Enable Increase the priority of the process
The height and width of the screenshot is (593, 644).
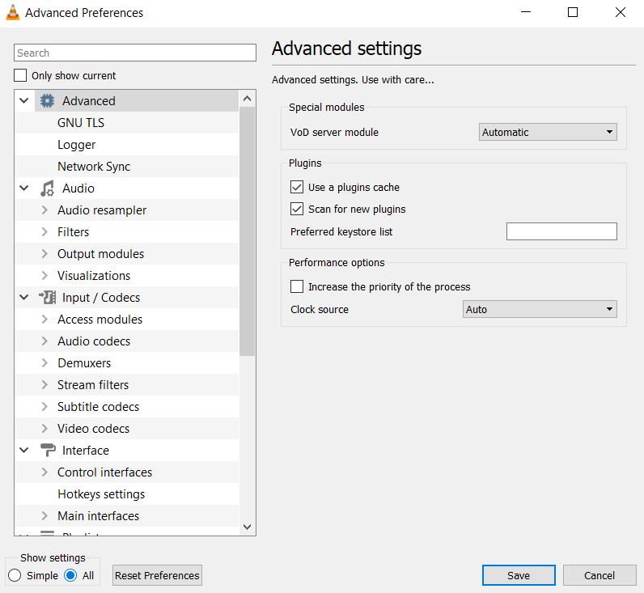pyautogui.click(x=297, y=286)
